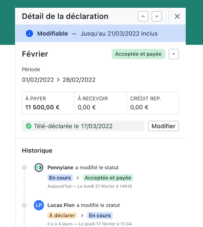Open the status dropdown arrow next to Acceptée et payée
The image size is (203, 227).
(174, 54)
